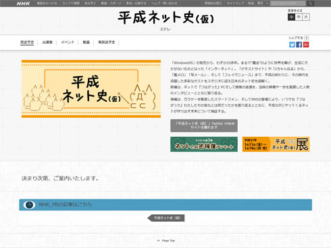The width and height of the screenshot is (331, 248).
Task: Open ヘルプ・問い合わせ in top menu
Action: coord(164,3)
